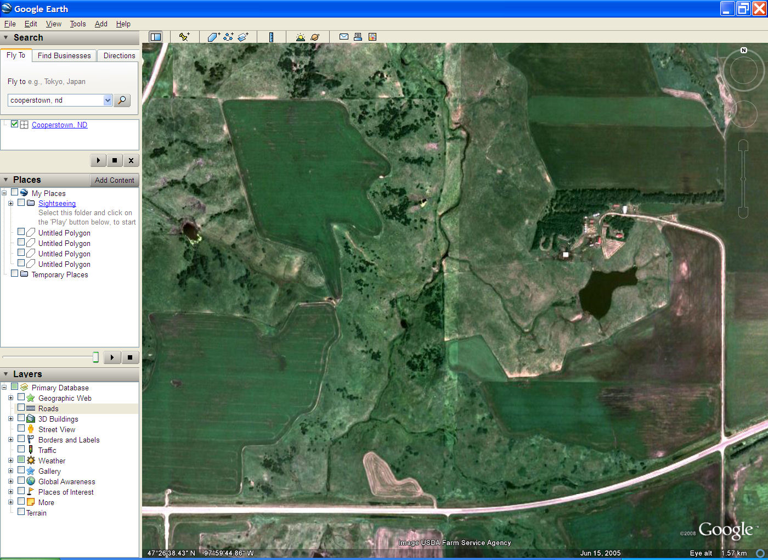The width and height of the screenshot is (768, 560).
Task: Check the My Places checkbox
Action: point(14,192)
